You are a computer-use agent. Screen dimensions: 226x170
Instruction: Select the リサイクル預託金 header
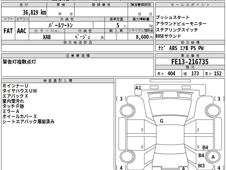141,31
